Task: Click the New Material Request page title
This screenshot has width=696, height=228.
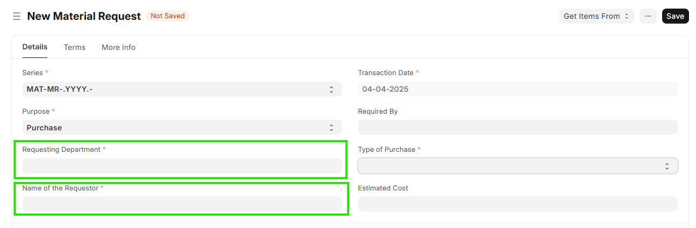Action: coord(84,16)
